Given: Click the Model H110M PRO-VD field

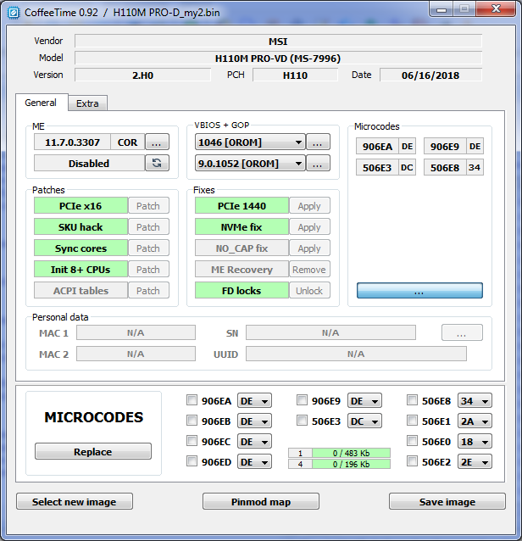Looking at the screenshot, I should 278,58.
